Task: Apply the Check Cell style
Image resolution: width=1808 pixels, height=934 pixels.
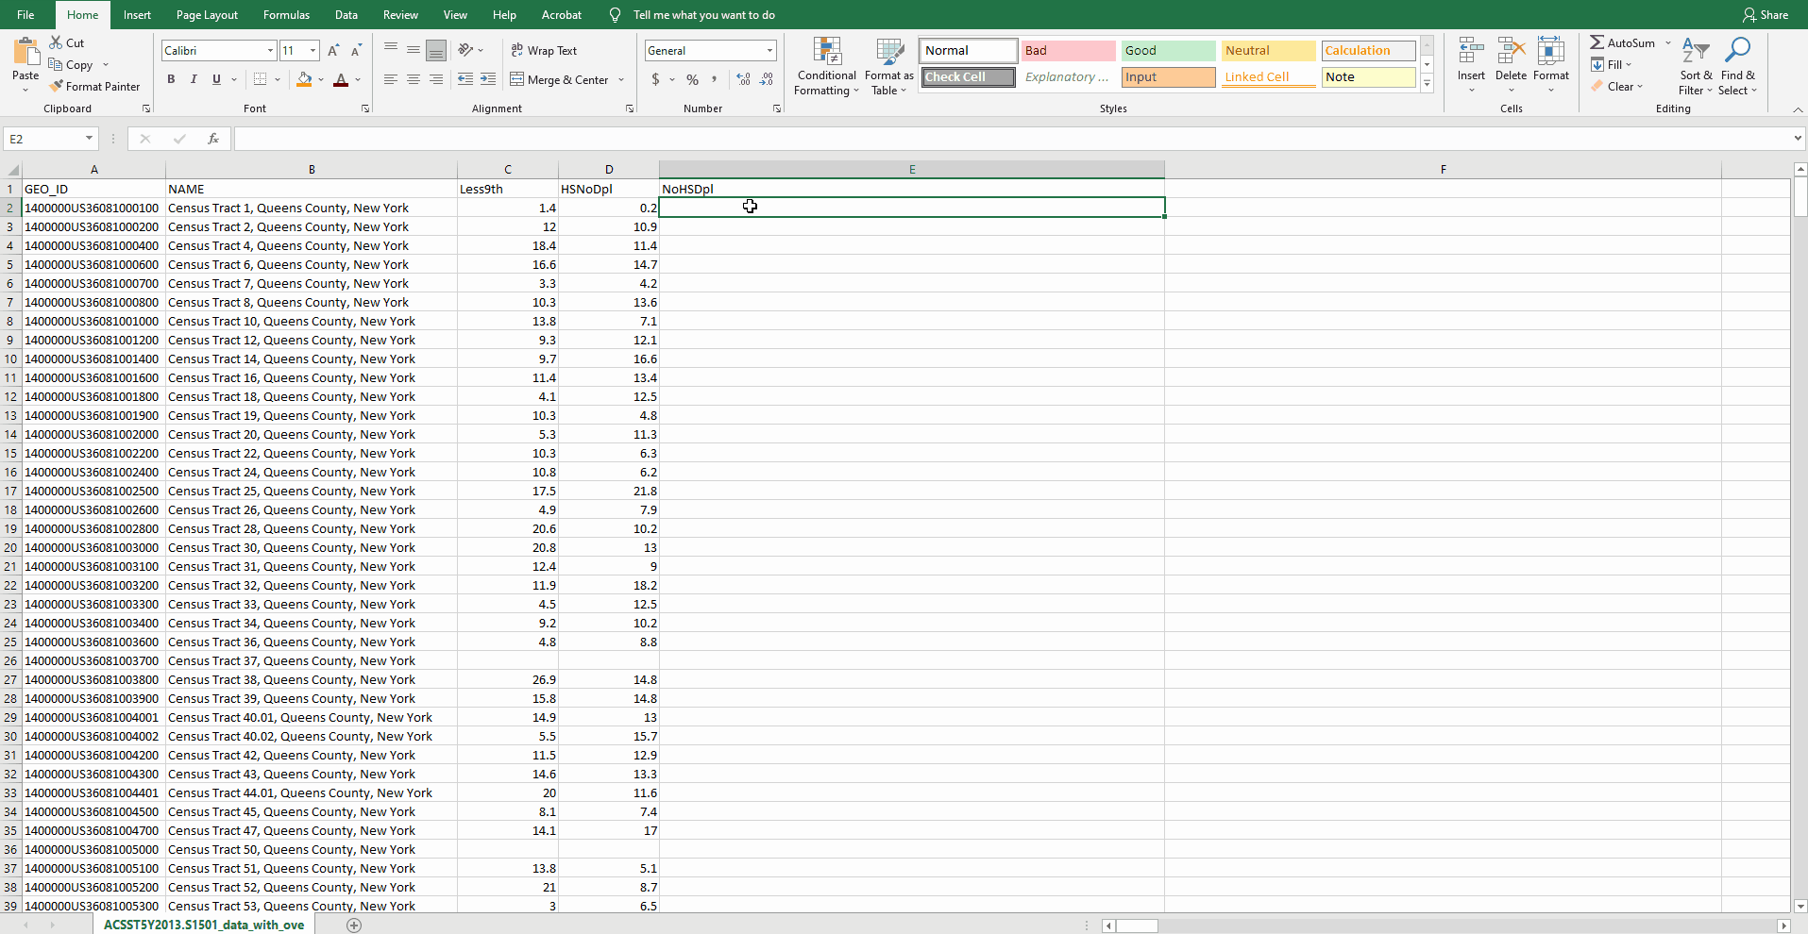Action: point(966,76)
